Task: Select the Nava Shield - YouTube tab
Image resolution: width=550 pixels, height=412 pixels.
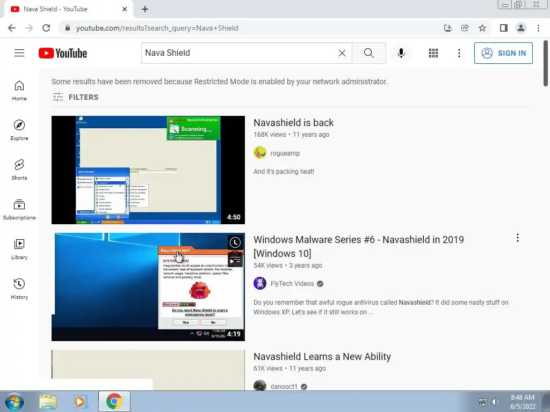Action: (x=67, y=9)
